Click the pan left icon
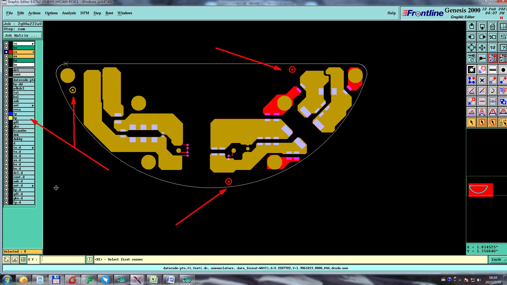 [x=472, y=37]
